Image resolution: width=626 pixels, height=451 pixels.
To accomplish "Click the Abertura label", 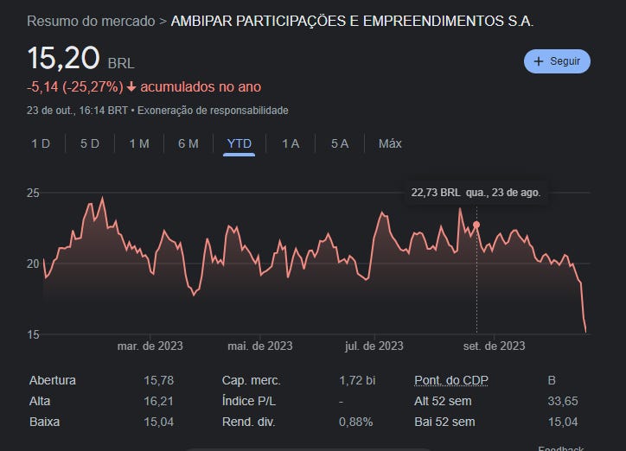I will (x=52, y=380).
